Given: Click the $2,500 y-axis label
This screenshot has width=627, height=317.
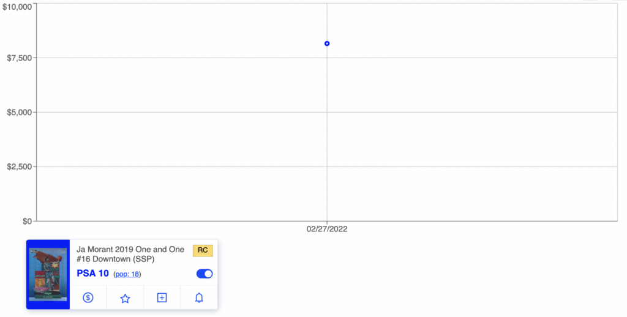Looking at the screenshot, I should 20,166.
